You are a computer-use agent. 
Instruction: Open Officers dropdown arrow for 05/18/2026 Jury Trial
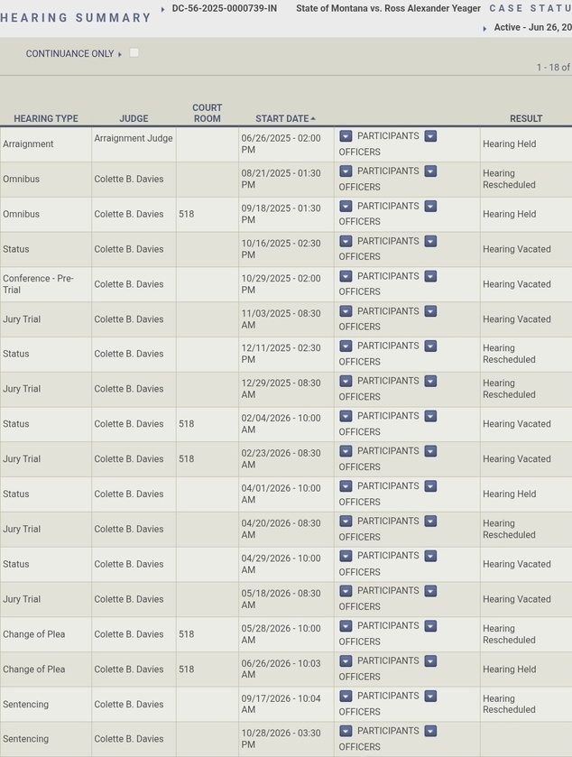(x=430, y=591)
